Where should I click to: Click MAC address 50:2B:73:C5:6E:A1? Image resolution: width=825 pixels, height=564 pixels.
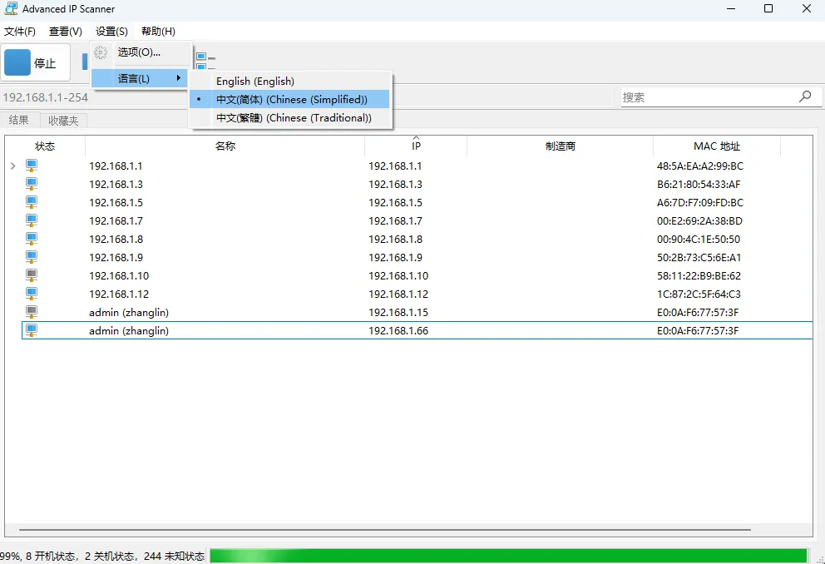coord(699,257)
